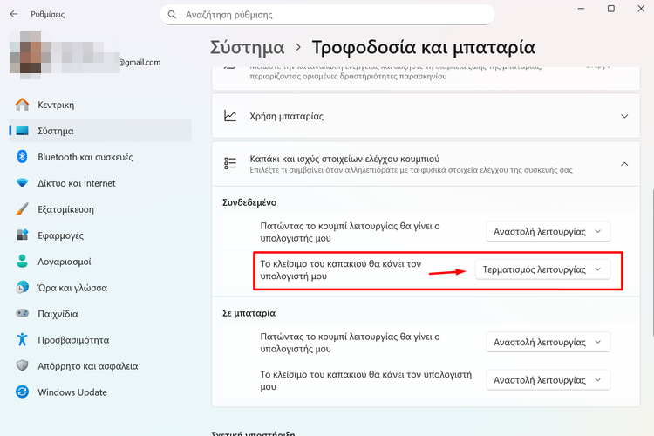
Task: Select Εξατομίκευση in sidebar
Action: click(x=100, y=209)
